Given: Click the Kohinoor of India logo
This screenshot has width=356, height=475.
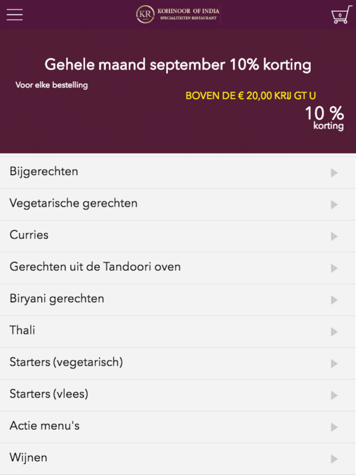Looking at the screenshot, I should click(178, 14).
